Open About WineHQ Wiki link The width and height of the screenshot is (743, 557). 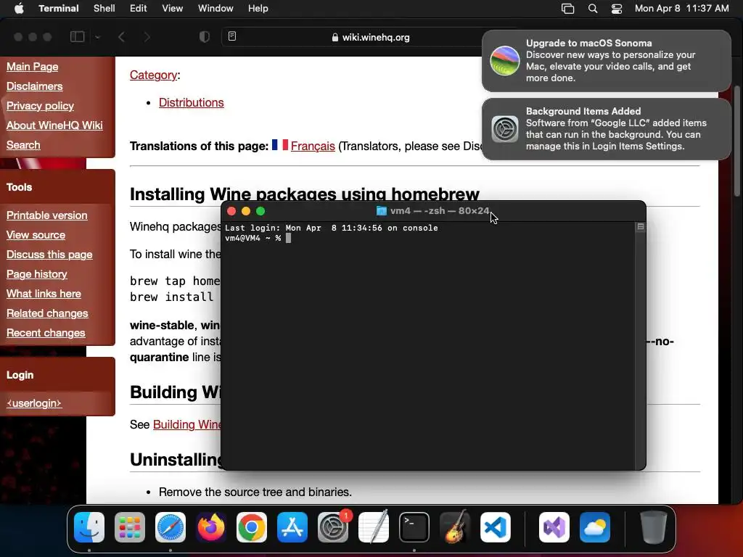point(54,125)
